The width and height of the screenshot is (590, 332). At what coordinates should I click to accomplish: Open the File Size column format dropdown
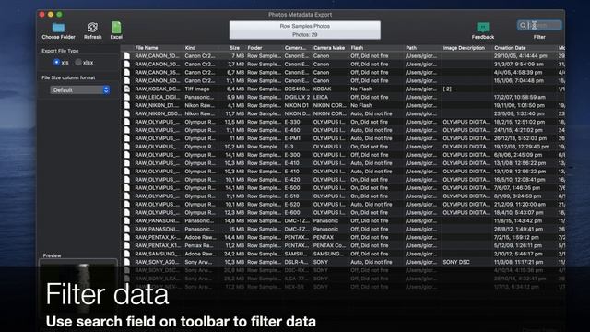point(80,90)
